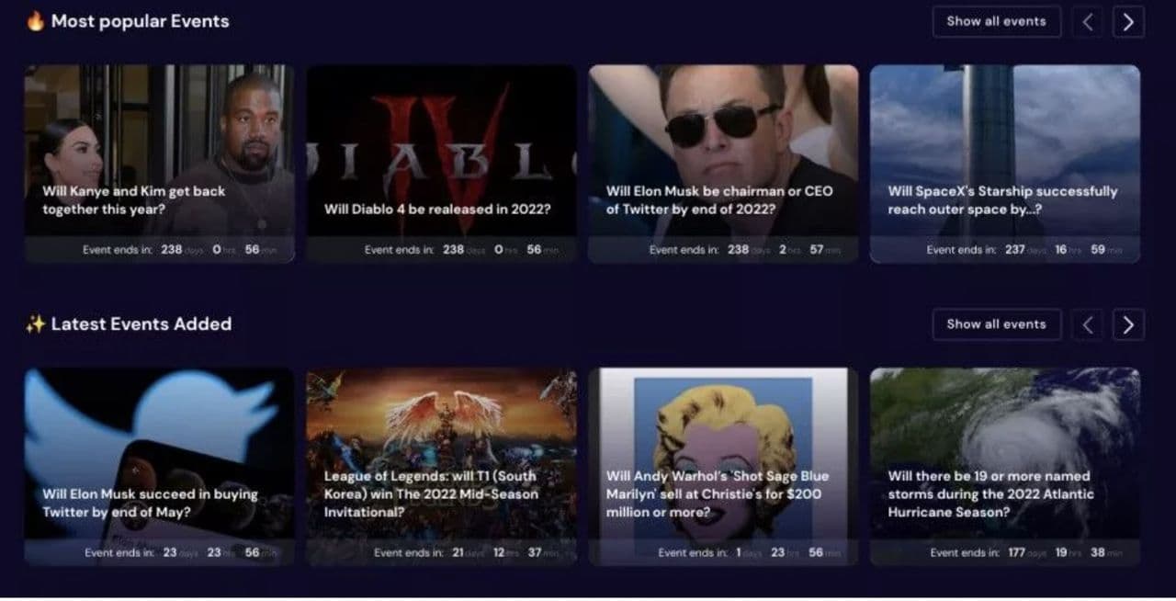Click next arrow in Latest Events Added

(x=1128, y=324)
